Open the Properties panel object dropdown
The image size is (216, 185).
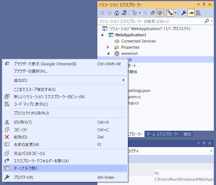click(x=211, y=151)
